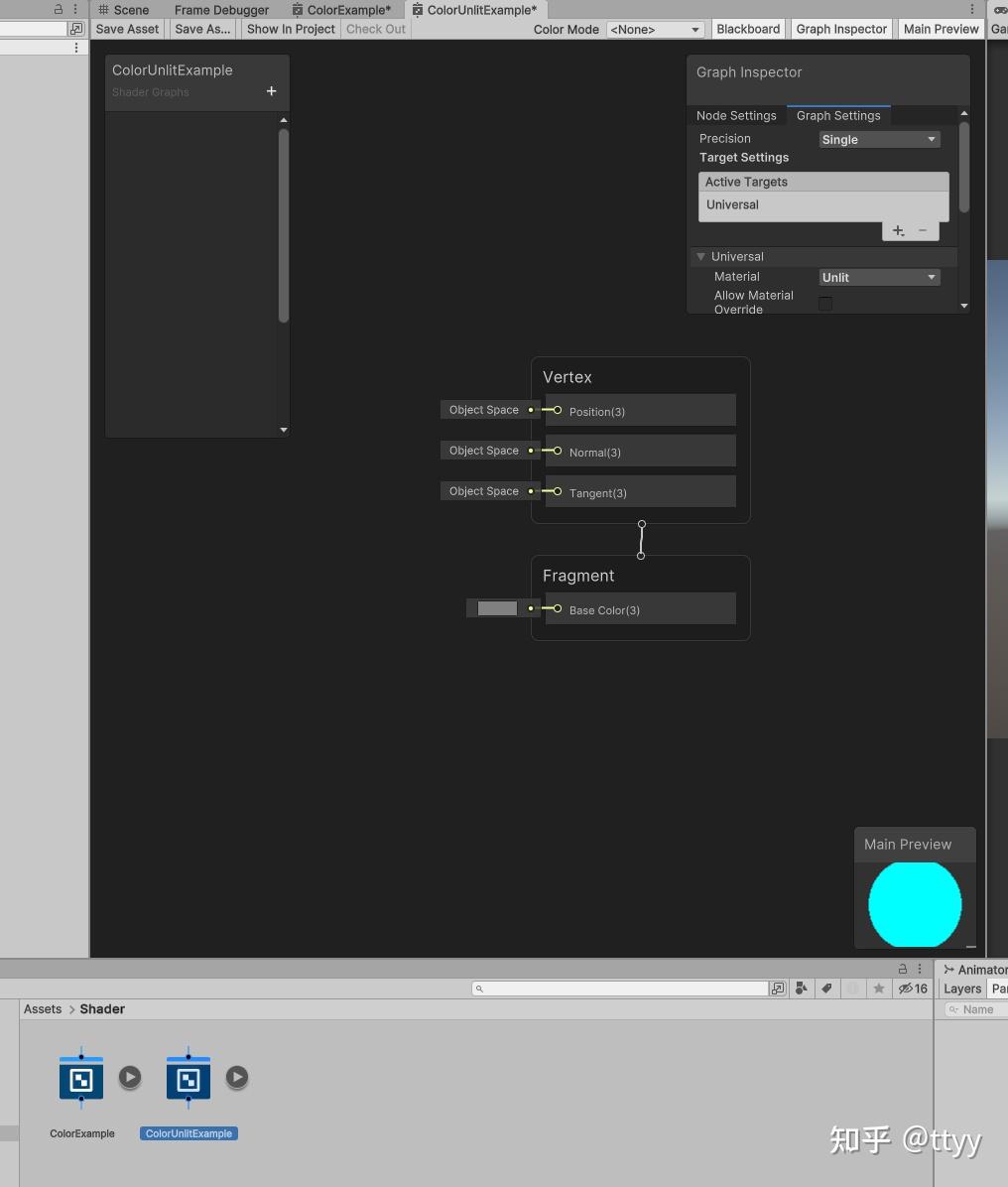Click the Base Color color swatch
1008x1187 pixels.
496,608
